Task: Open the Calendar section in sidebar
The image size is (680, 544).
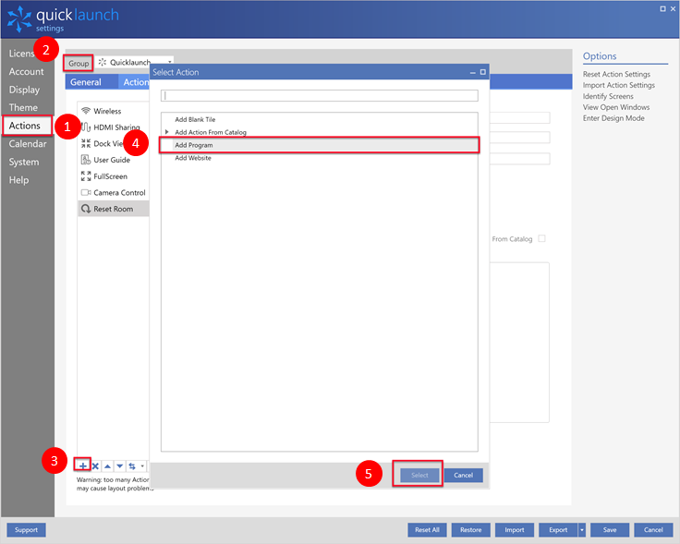Action: click(28, 144)
